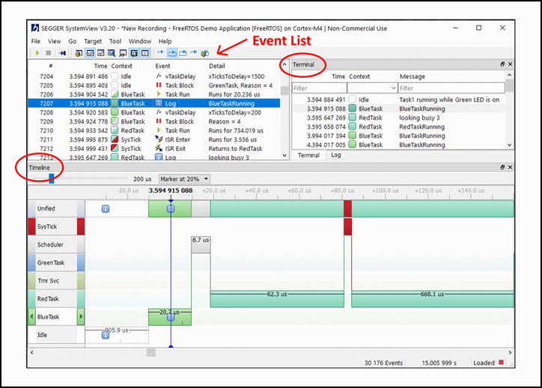Viewport: 542px width, 388px height.
Task: Click event list scrollbar down arrow
Action: point(284,155)
